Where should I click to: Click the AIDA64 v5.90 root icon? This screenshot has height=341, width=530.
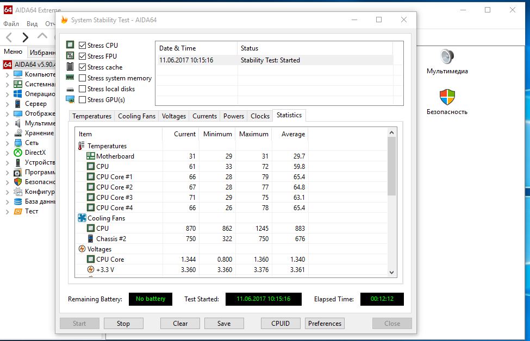tap(8, 64)
